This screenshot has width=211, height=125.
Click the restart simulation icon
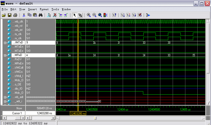[x=114, y=15]
